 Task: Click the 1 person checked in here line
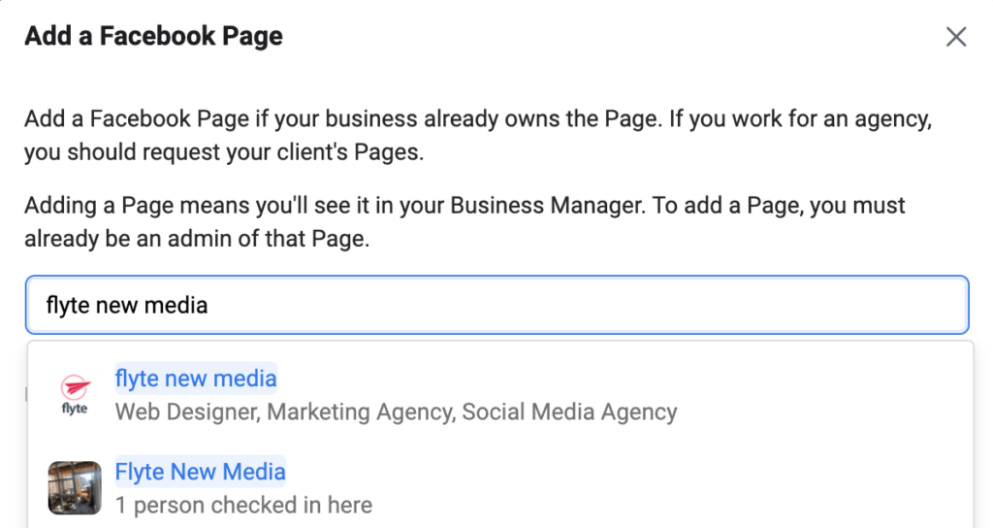click(243, 505)
